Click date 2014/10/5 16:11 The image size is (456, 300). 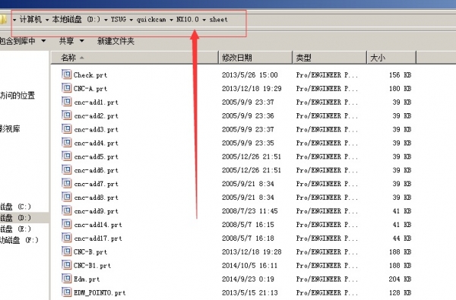tap(250, 265)
